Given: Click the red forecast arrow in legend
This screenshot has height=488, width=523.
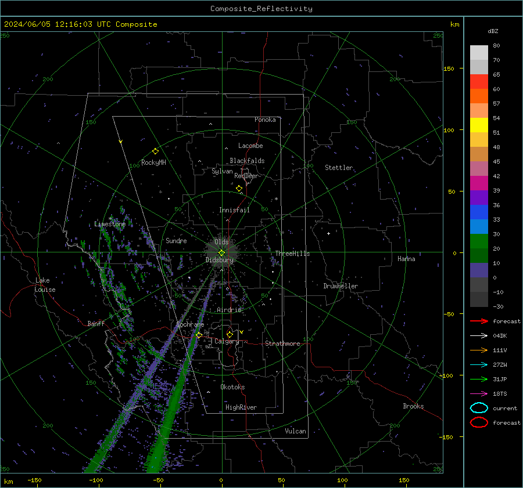Looking at the screenshot, I should (479, 321).
